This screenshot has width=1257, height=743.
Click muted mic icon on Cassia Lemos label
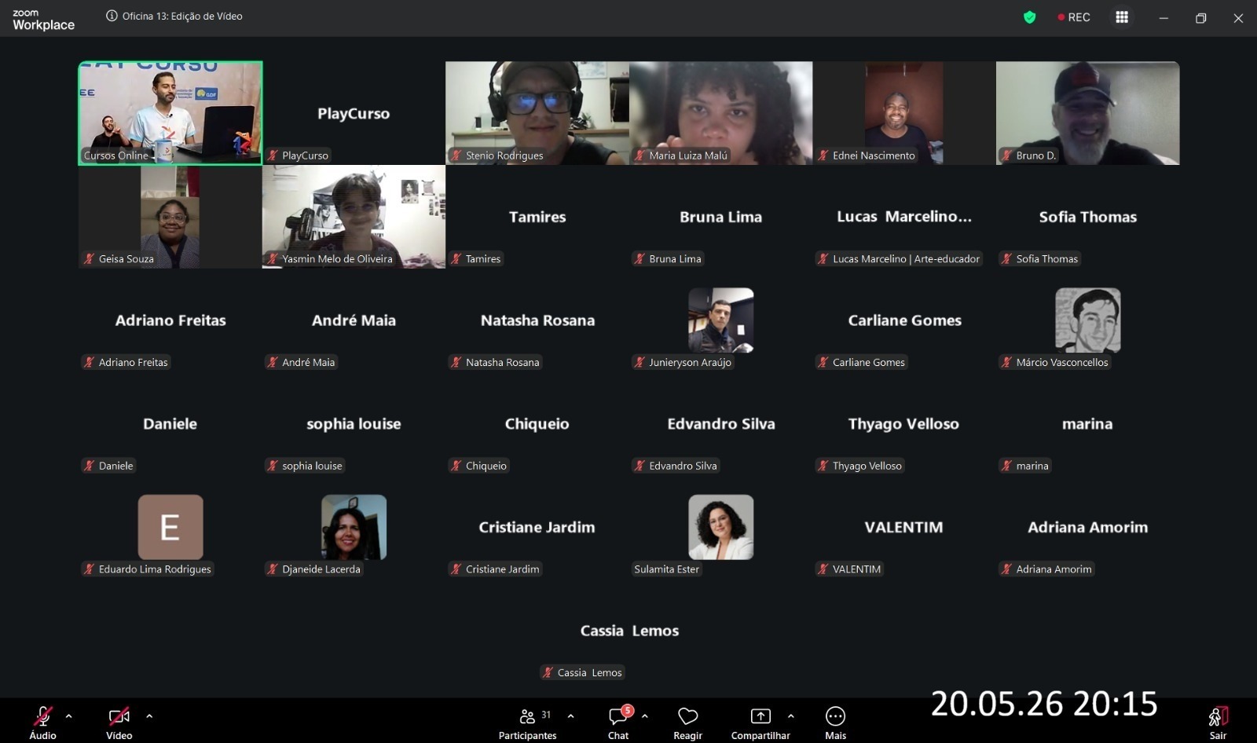coord(548,672)
